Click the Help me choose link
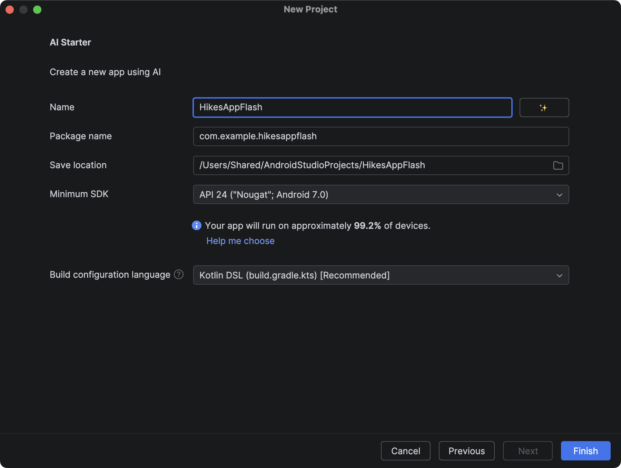This screenshot has height=468, width=621. point(240,241)
